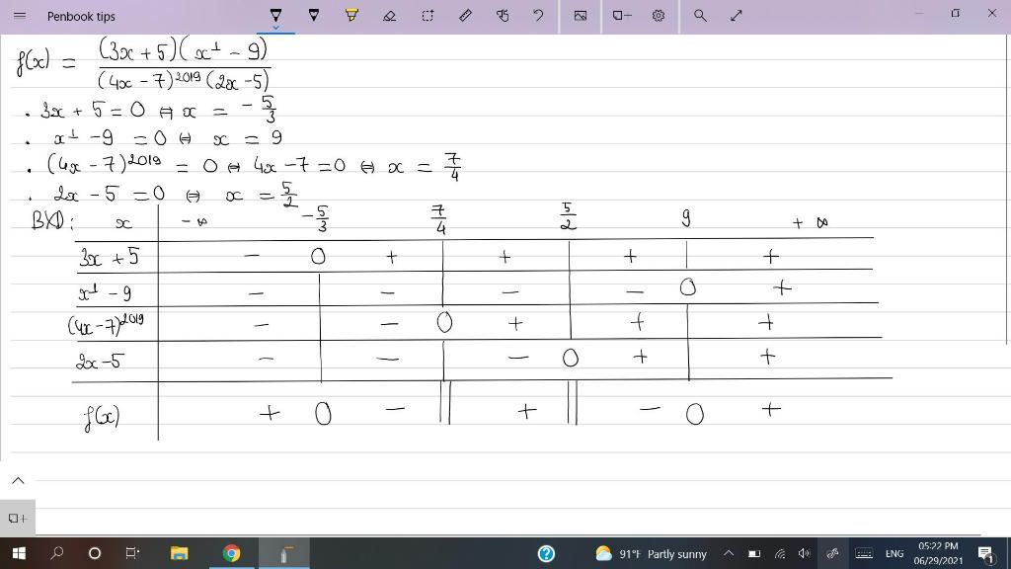
Task: Open the touch keyboard
Action: (864, 553)
